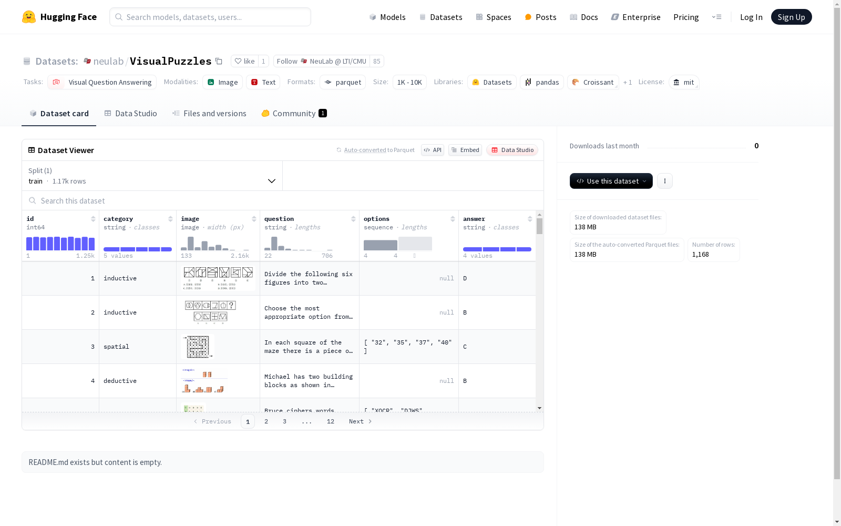Go to the Pricing page
This screenshot has width=841, height=526.
coord(686,17)
